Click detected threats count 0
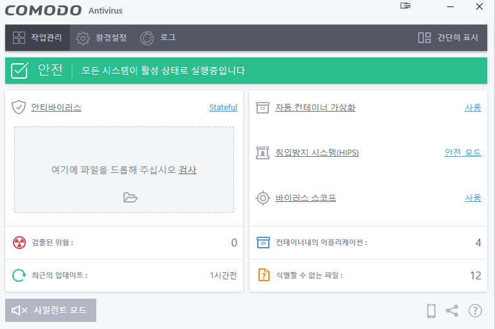 (234, 243)
